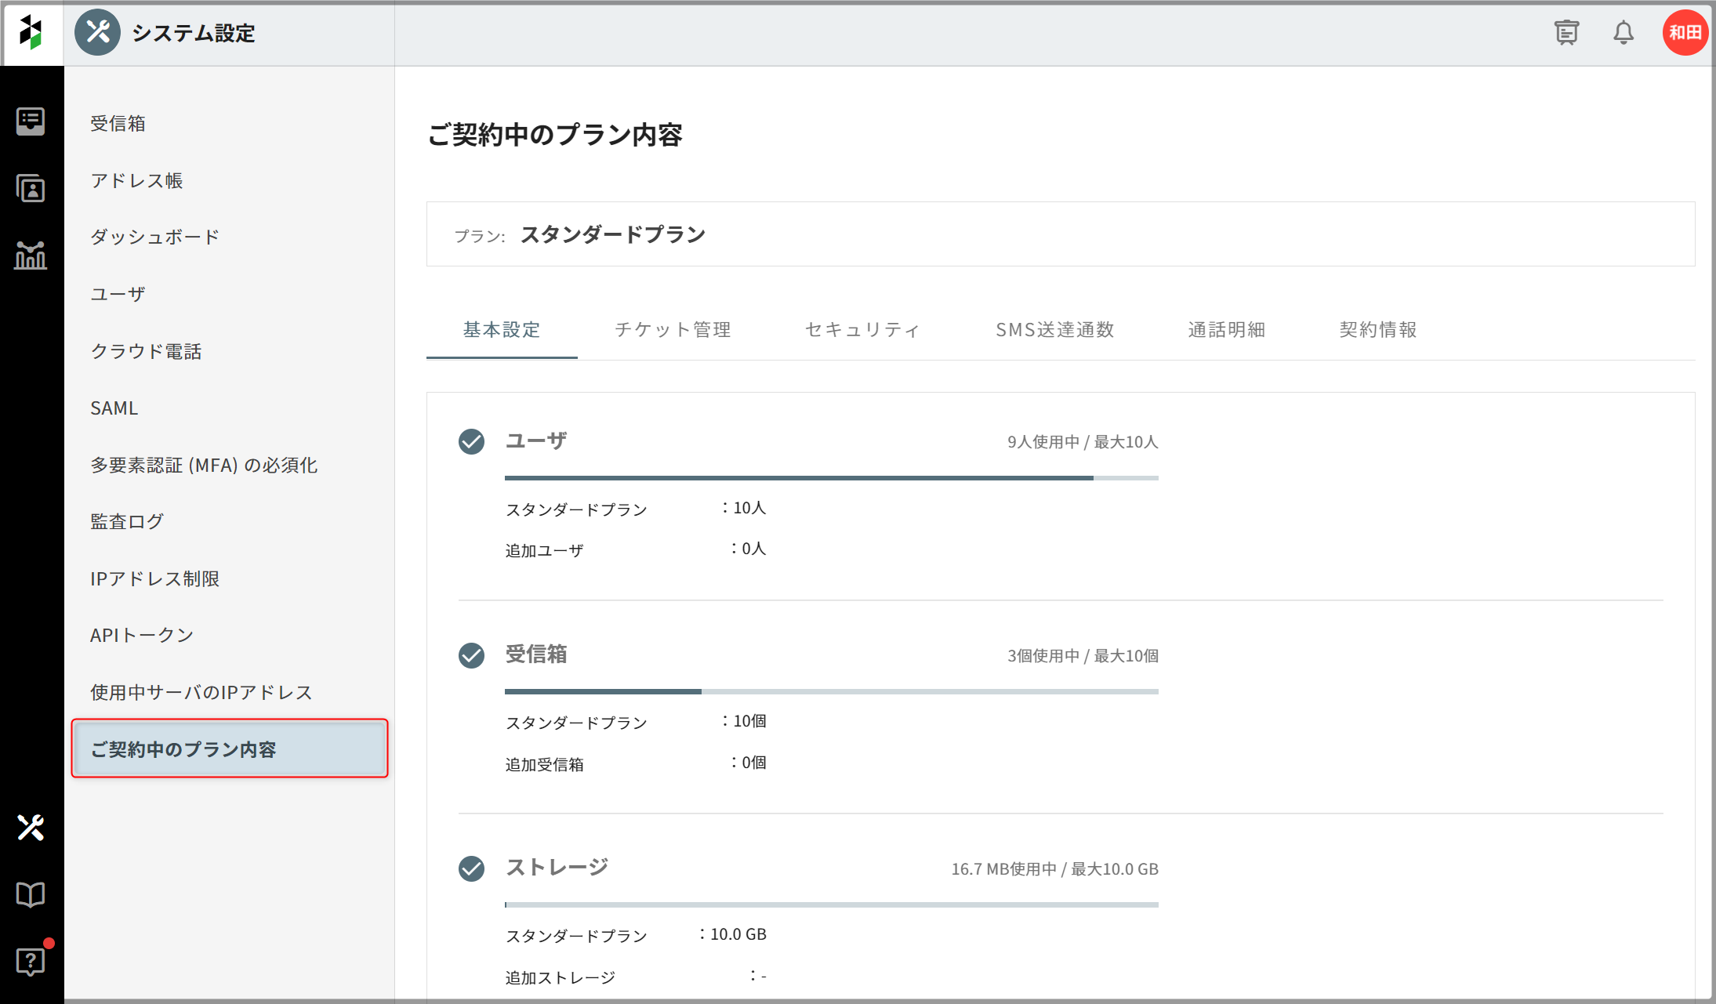
Task: Open the address book icon in left rail
Action: tap(31, 189)
